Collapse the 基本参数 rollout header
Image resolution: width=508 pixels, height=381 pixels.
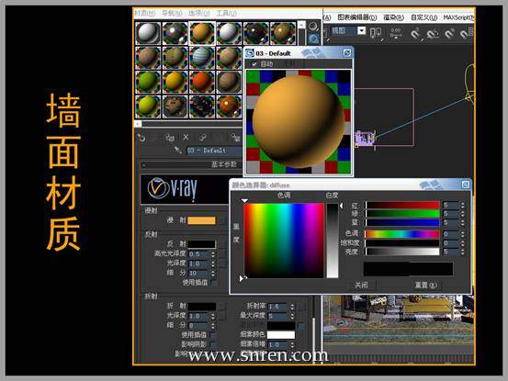(191, 164)
